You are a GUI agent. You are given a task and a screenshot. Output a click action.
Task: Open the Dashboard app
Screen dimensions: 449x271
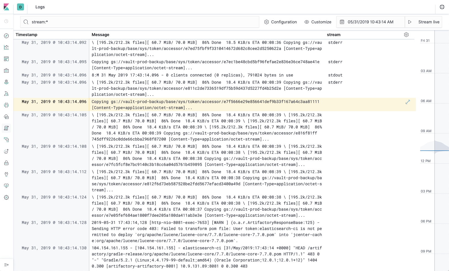point(6,59)
